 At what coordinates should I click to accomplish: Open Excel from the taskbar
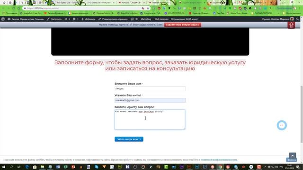coord(65,167)
